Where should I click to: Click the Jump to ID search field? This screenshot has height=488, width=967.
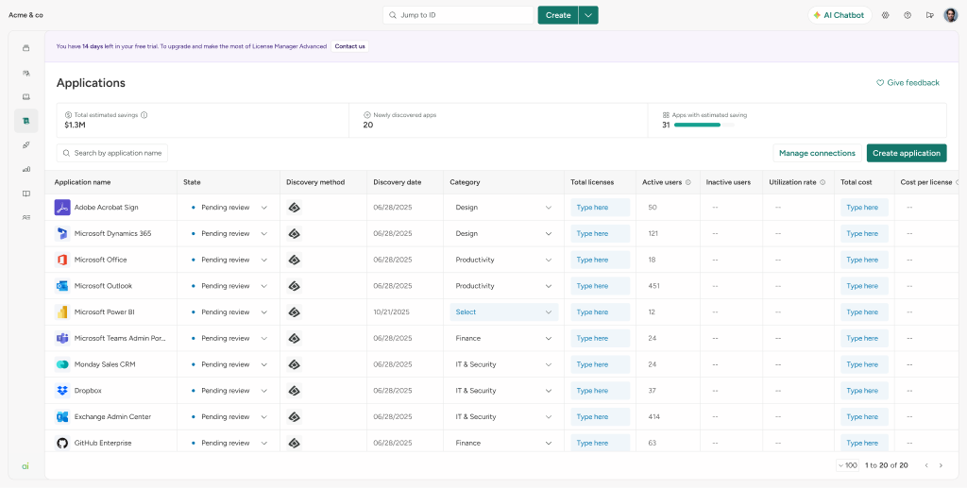[458, 15]
